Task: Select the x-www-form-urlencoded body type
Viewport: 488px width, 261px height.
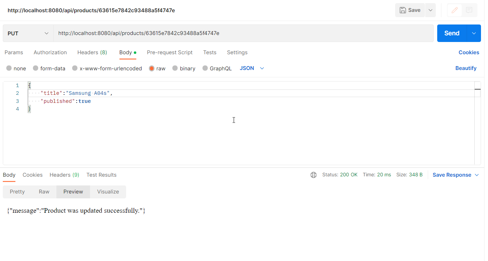Action: click(x=107, y=68)
